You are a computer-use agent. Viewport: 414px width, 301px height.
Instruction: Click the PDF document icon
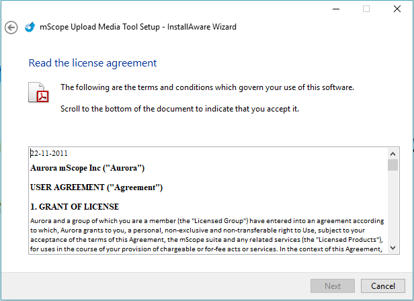(38, 92)
